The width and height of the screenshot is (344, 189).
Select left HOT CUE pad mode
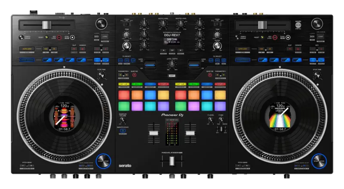click(x=124, y=84)
